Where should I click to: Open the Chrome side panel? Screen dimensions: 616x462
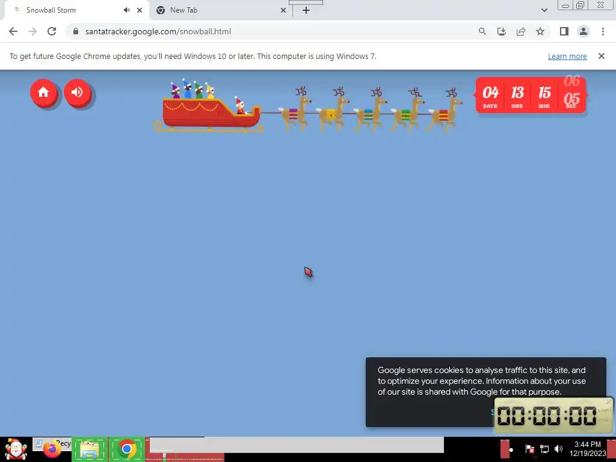[564, 31]
